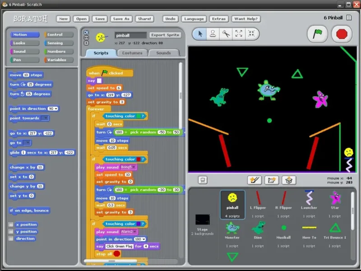Viewport: 361px width, 271px height.
Task: Open the go to target dropdown in palette
Action: coord(27,143)
